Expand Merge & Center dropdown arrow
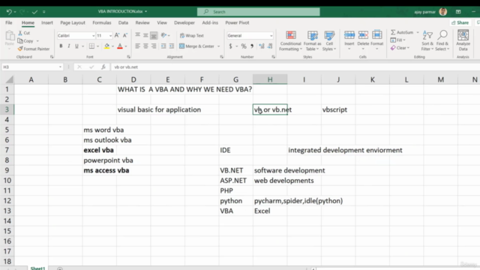The image size is (480, 270). [x=218, y=46]
